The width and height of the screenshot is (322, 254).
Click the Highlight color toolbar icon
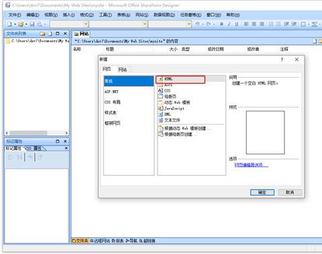(315, 24)
